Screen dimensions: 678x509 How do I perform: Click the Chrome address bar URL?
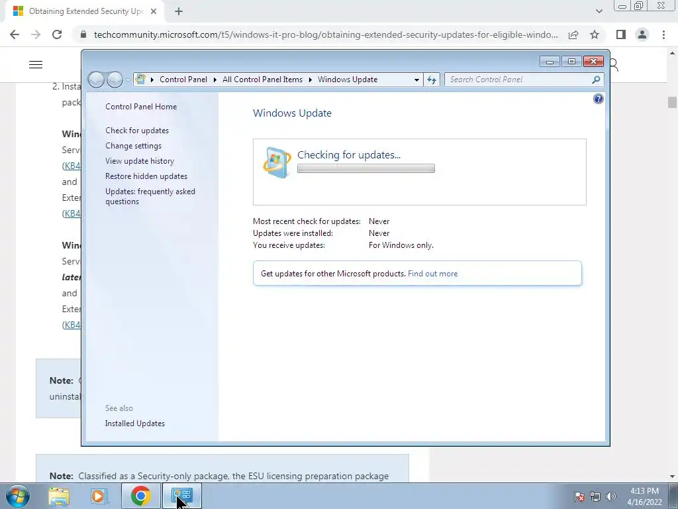[x=326, y=34]
